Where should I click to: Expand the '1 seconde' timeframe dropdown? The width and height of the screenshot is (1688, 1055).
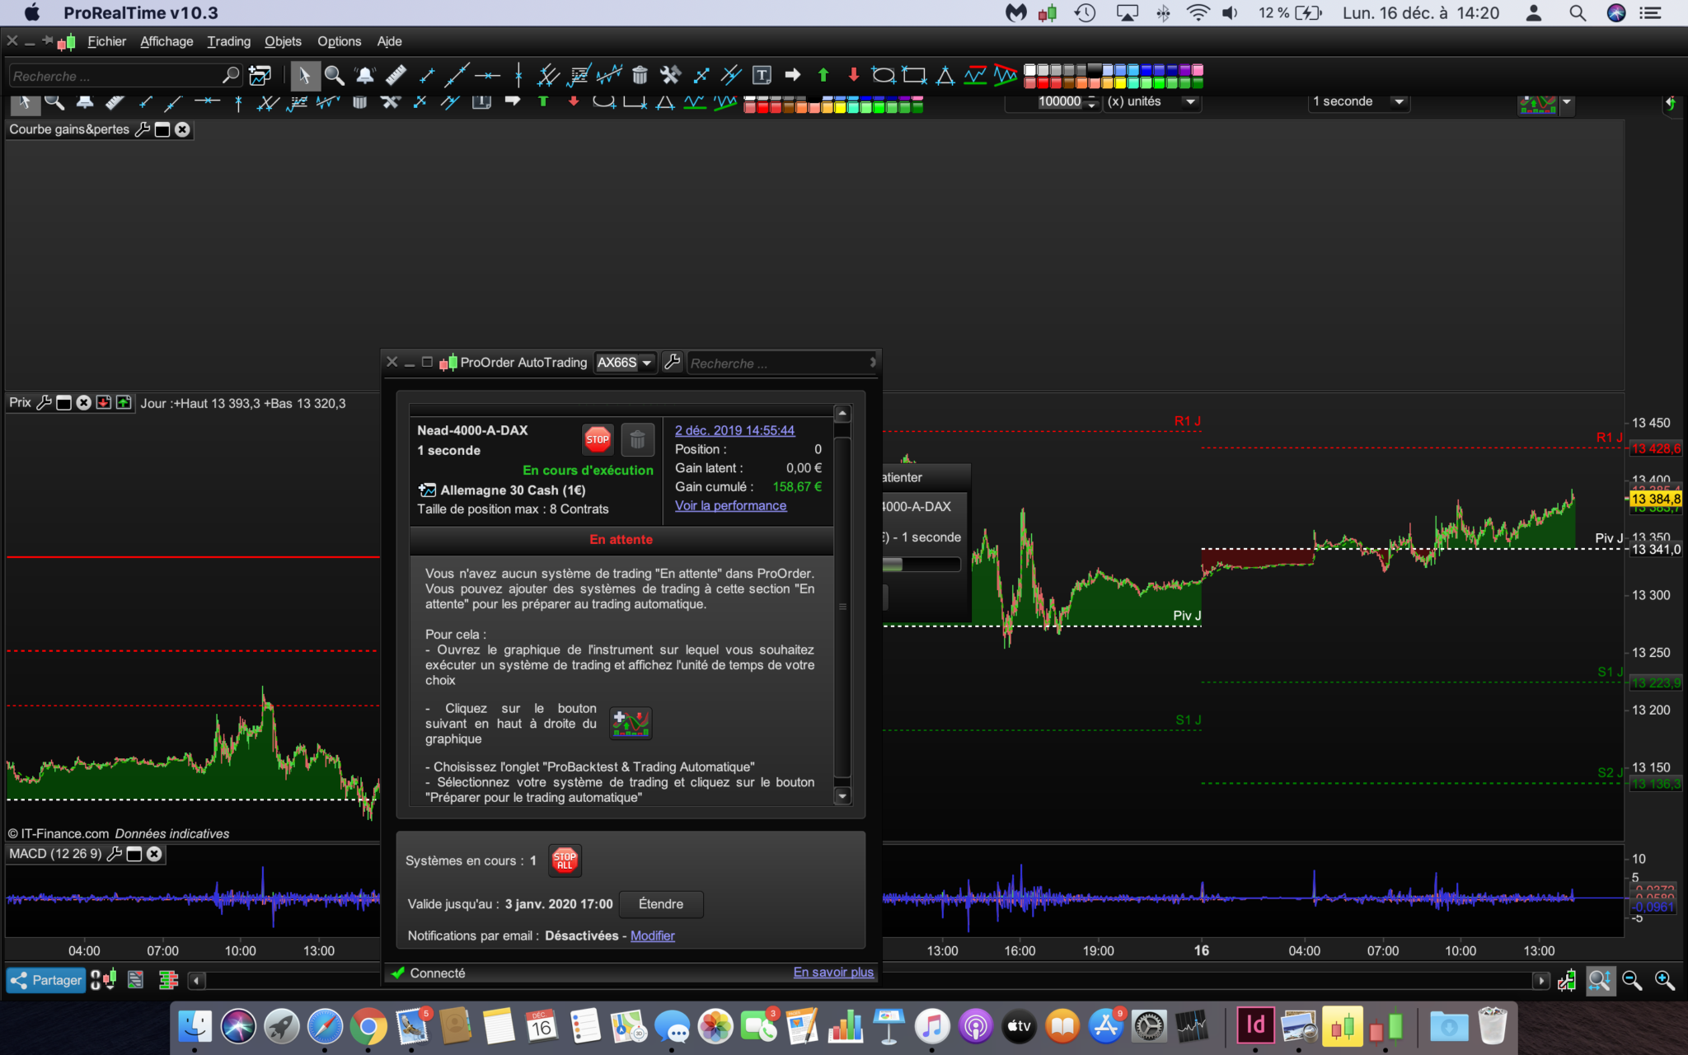tap(1399, 101)
